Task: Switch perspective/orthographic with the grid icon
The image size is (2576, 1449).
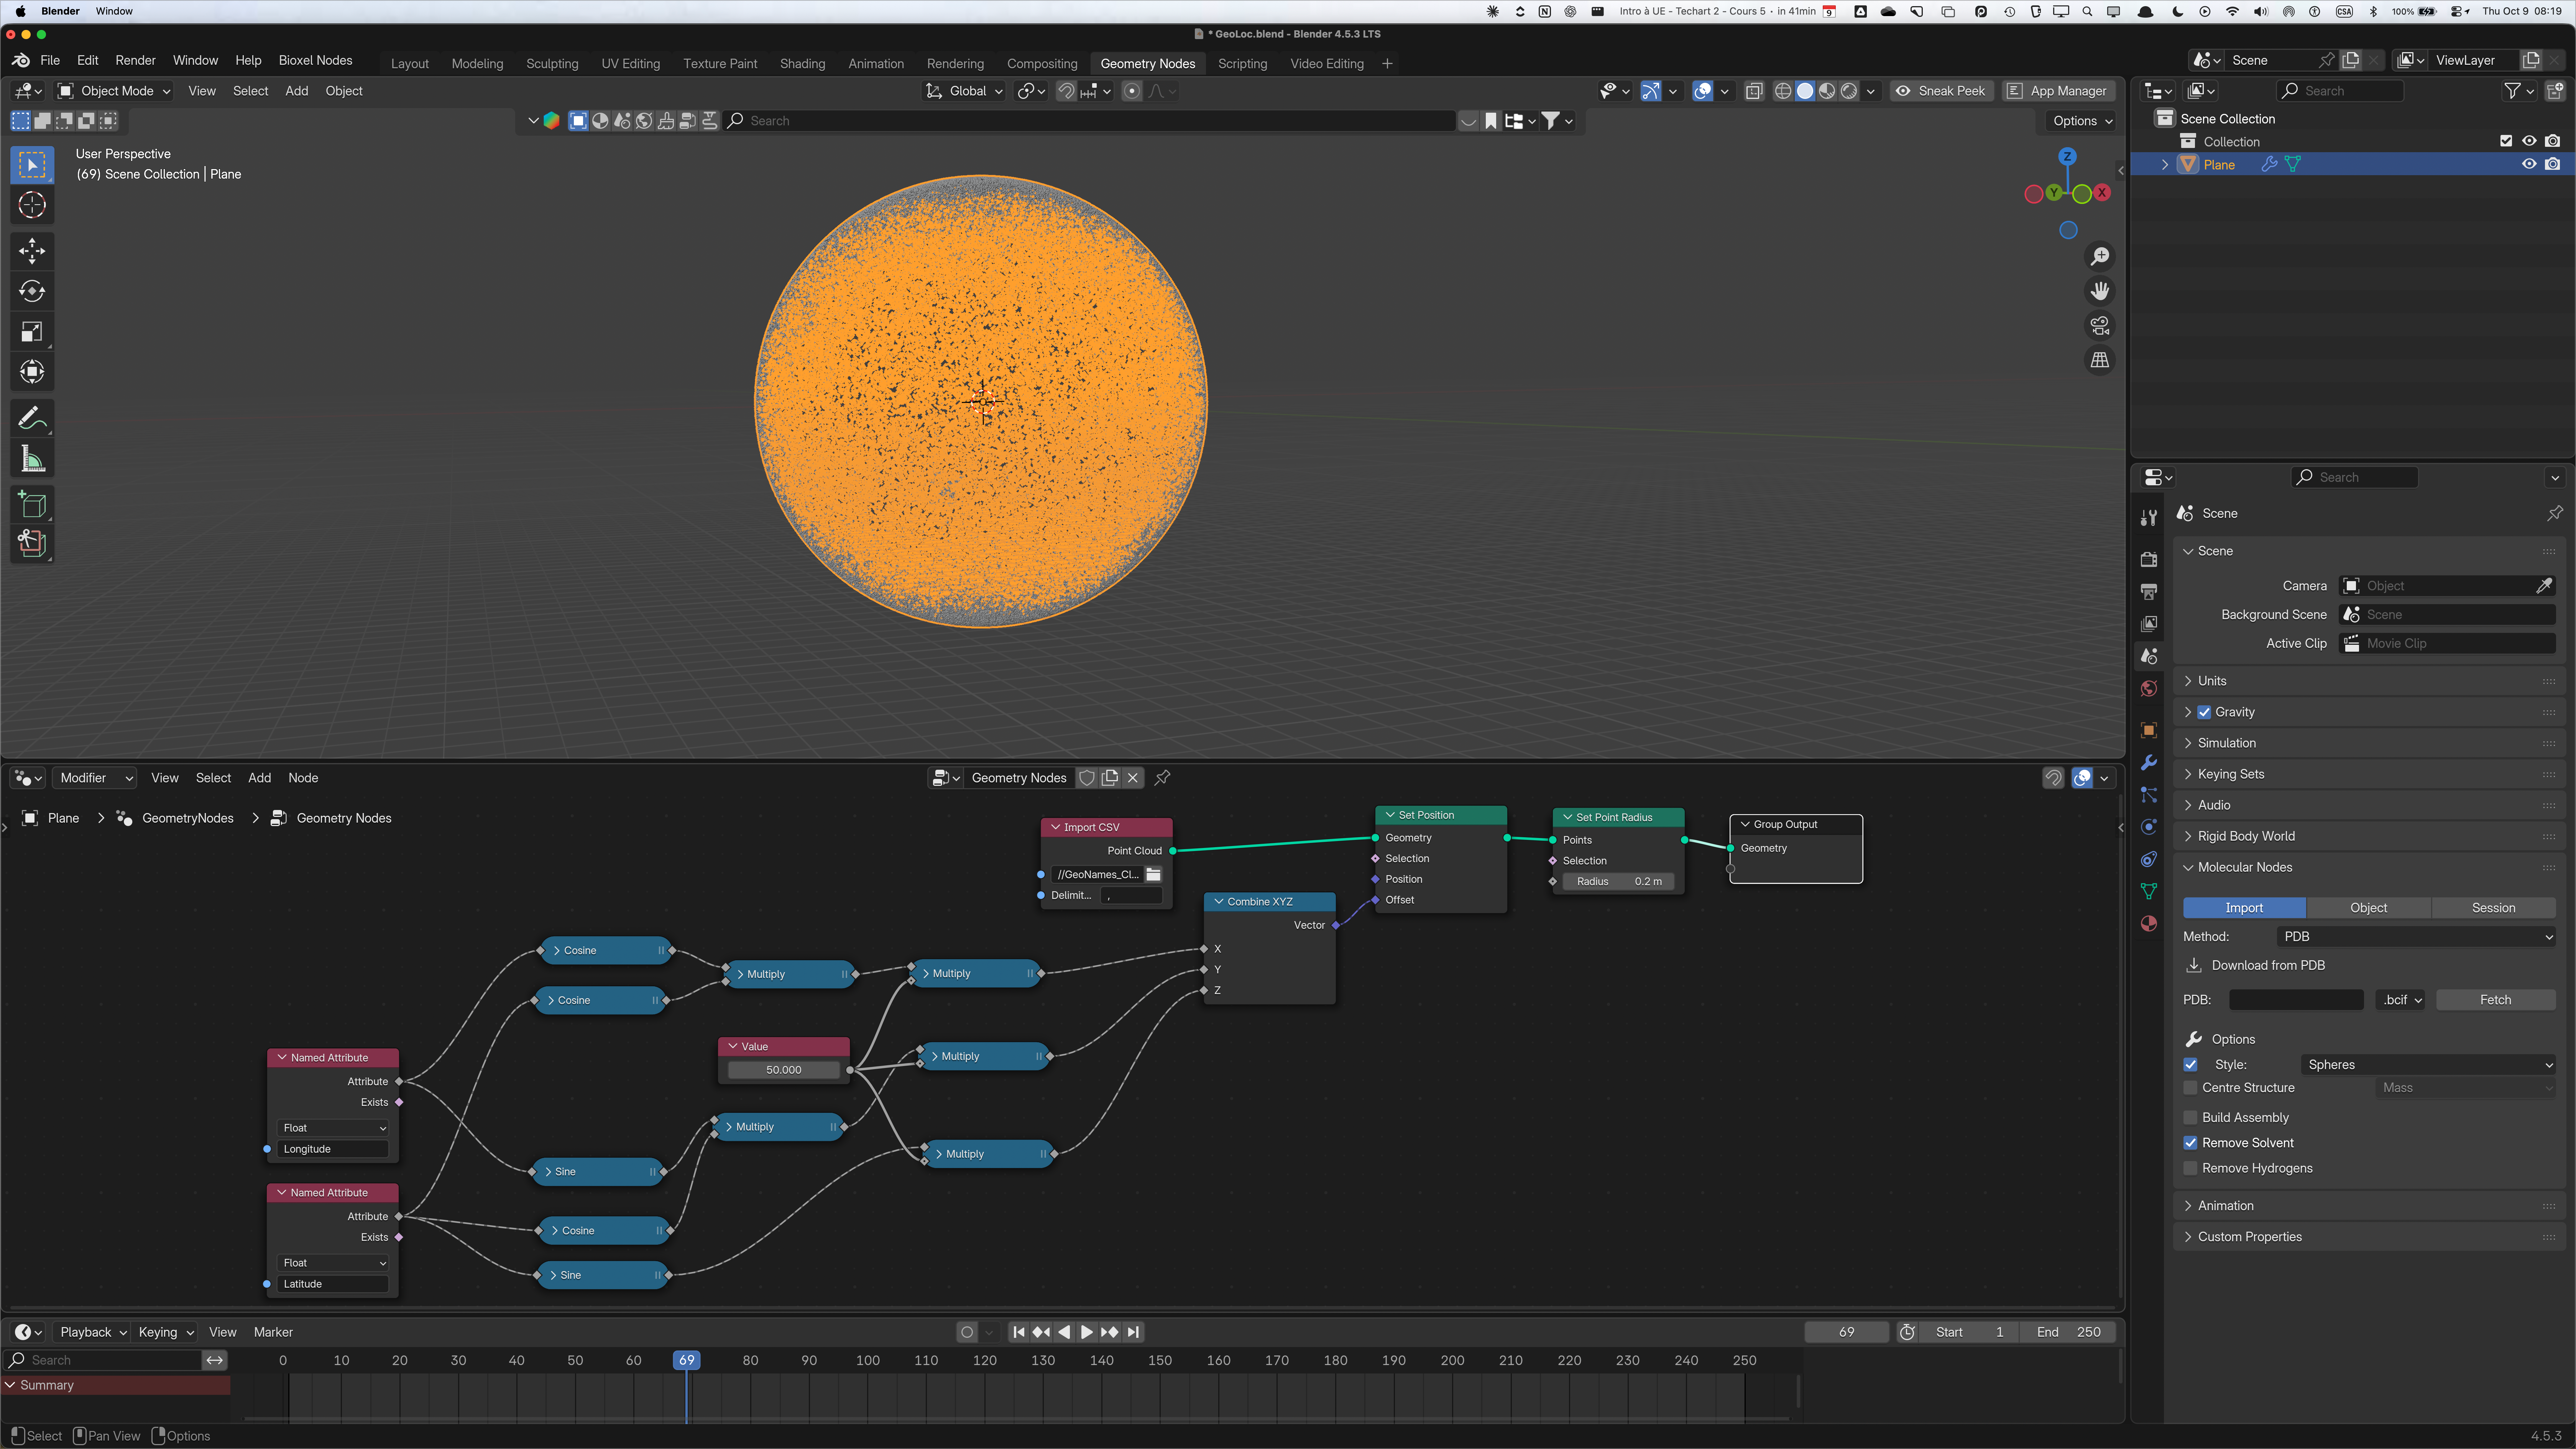Action: [2100, 360]
